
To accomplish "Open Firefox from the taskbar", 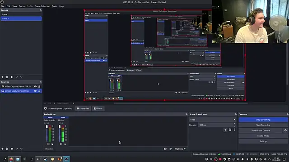I will tap(11, 159).
